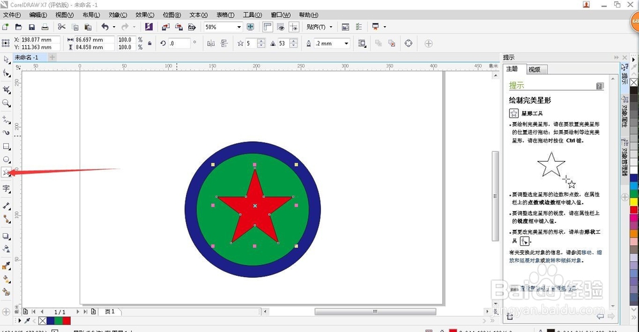Select the Drop Shadow tool
Image resolution: width=639 pixels, height=332 pixels.
(6, 236)
